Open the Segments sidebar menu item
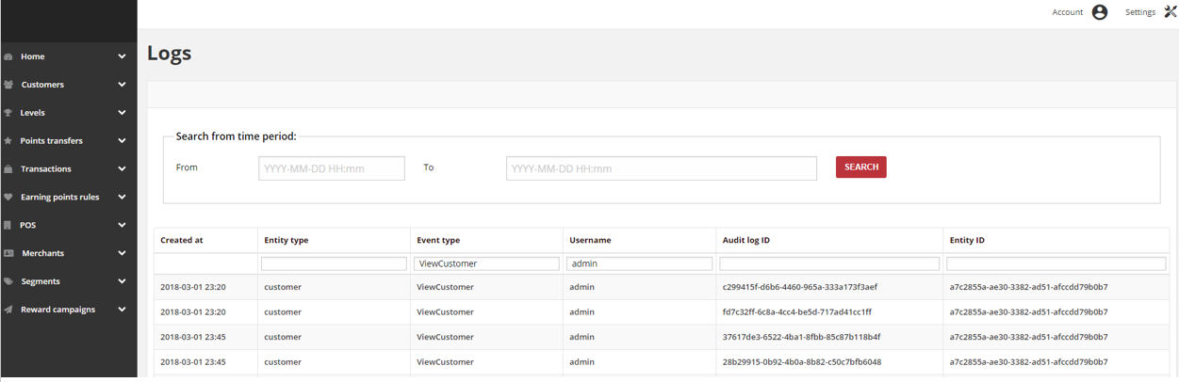Image resolution: width=1179 pixels, height=382 pixels. pos(69,281)
